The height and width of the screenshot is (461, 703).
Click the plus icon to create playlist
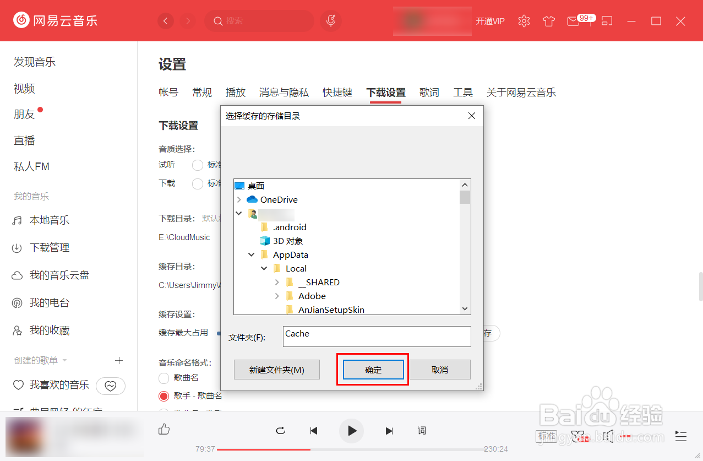[118, 360]
